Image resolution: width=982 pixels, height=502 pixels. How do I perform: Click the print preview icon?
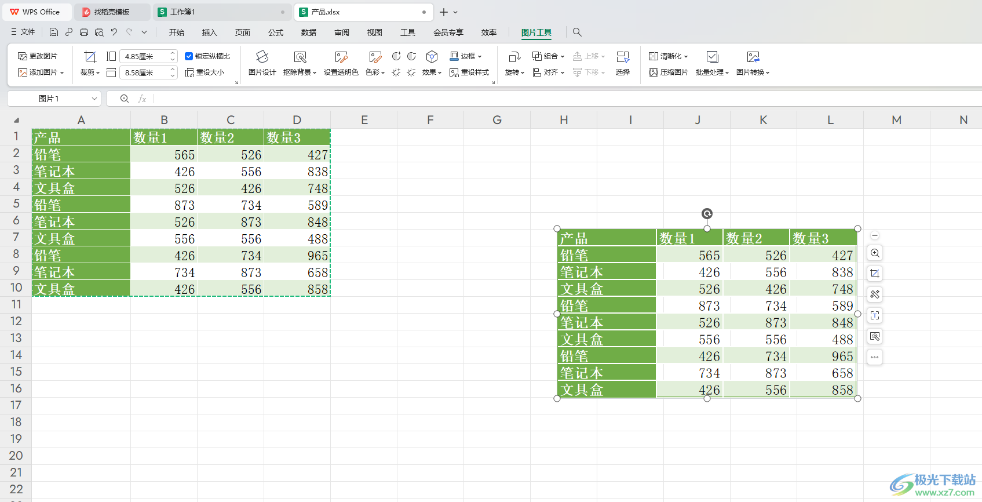click(99, 32)
